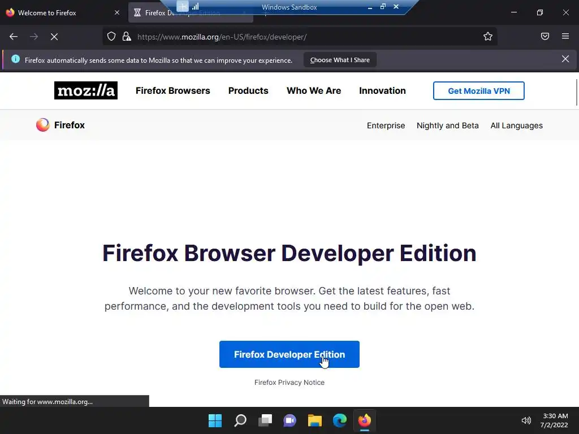Close the Welcome to Firefox tab
The image size is (579, 434).
pos(116,12)
